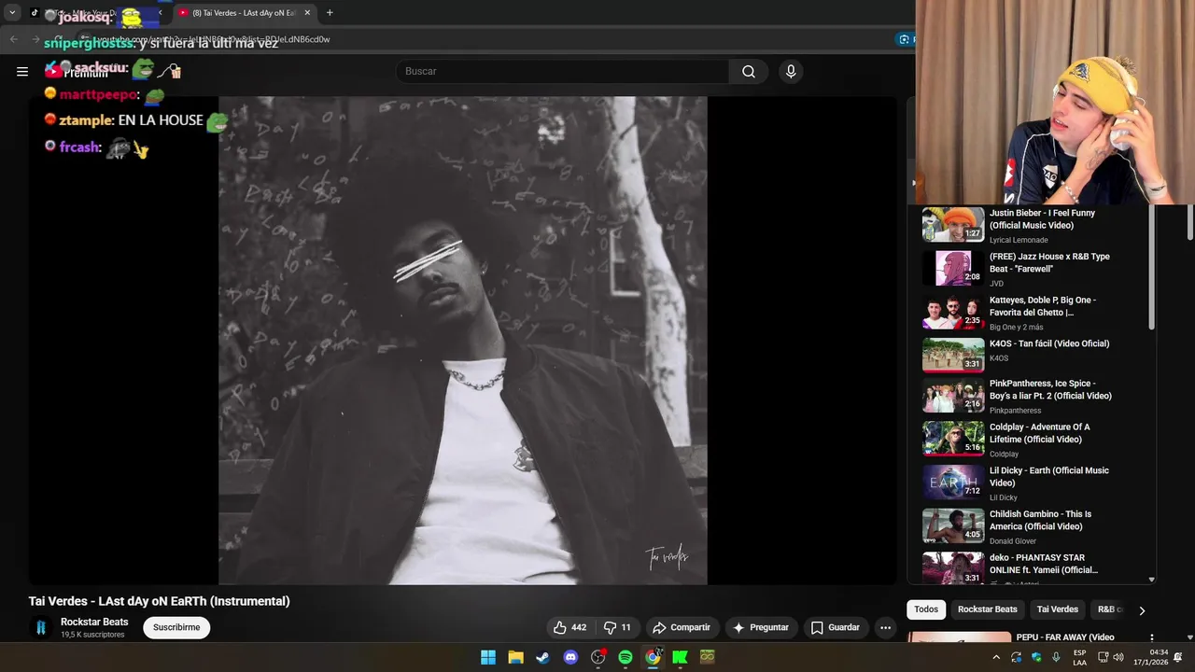
Task: Click the video title Tai Verdes LAst dAy
Action: coord(160,601)
